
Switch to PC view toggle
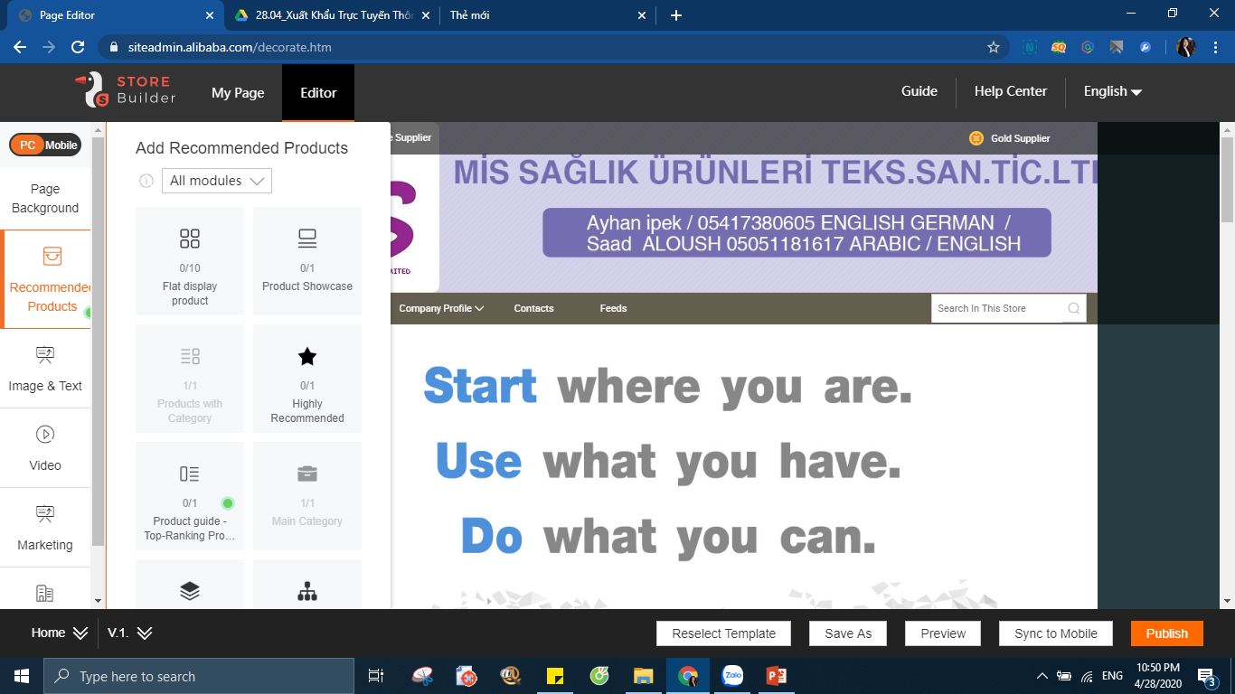[28, 145]
